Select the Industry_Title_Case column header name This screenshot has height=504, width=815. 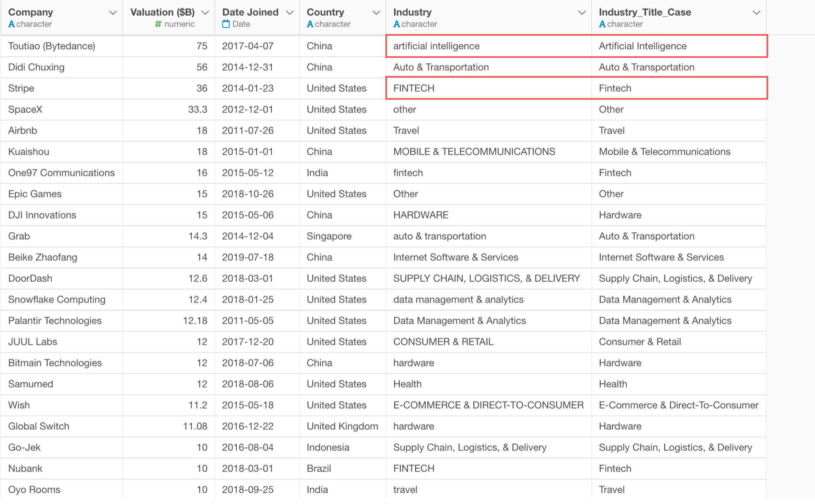click(x=645, y=12)
